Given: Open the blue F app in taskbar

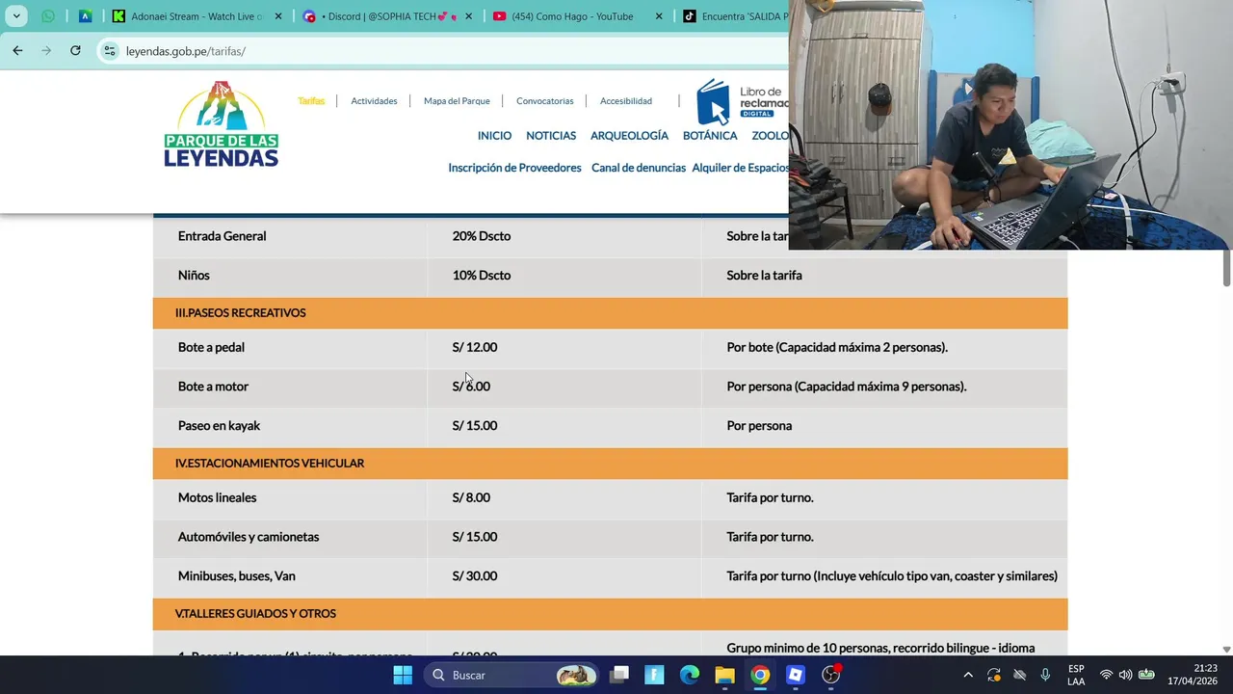Looking at the screenshot, I should (x=654, y=675).
